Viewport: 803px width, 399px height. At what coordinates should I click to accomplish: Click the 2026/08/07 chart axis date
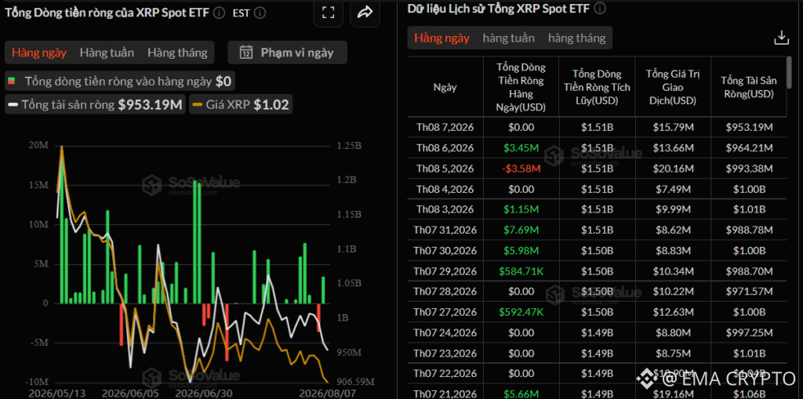pos(327,393)
